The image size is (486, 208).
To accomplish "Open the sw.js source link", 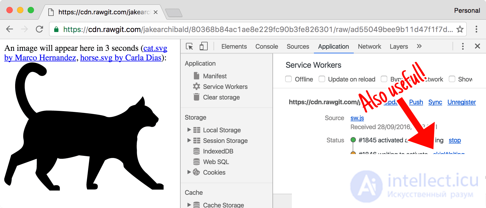I will coord(357,118).
